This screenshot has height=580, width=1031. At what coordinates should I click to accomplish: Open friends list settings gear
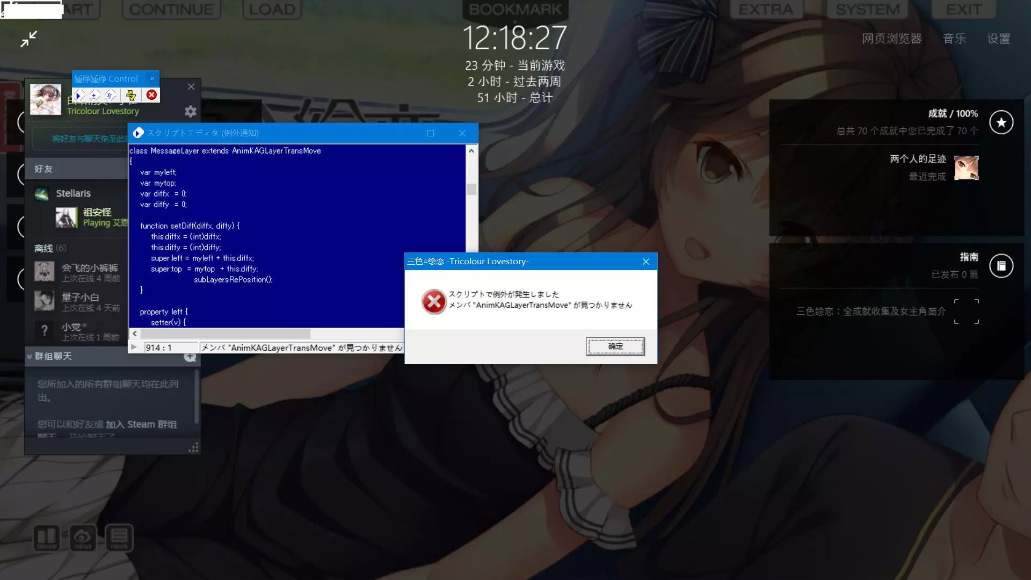click(x=190, y=111)
